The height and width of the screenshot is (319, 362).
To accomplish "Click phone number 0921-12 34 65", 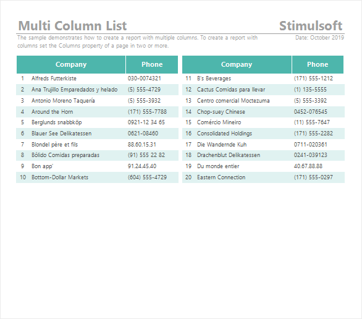I will (146, 122).
